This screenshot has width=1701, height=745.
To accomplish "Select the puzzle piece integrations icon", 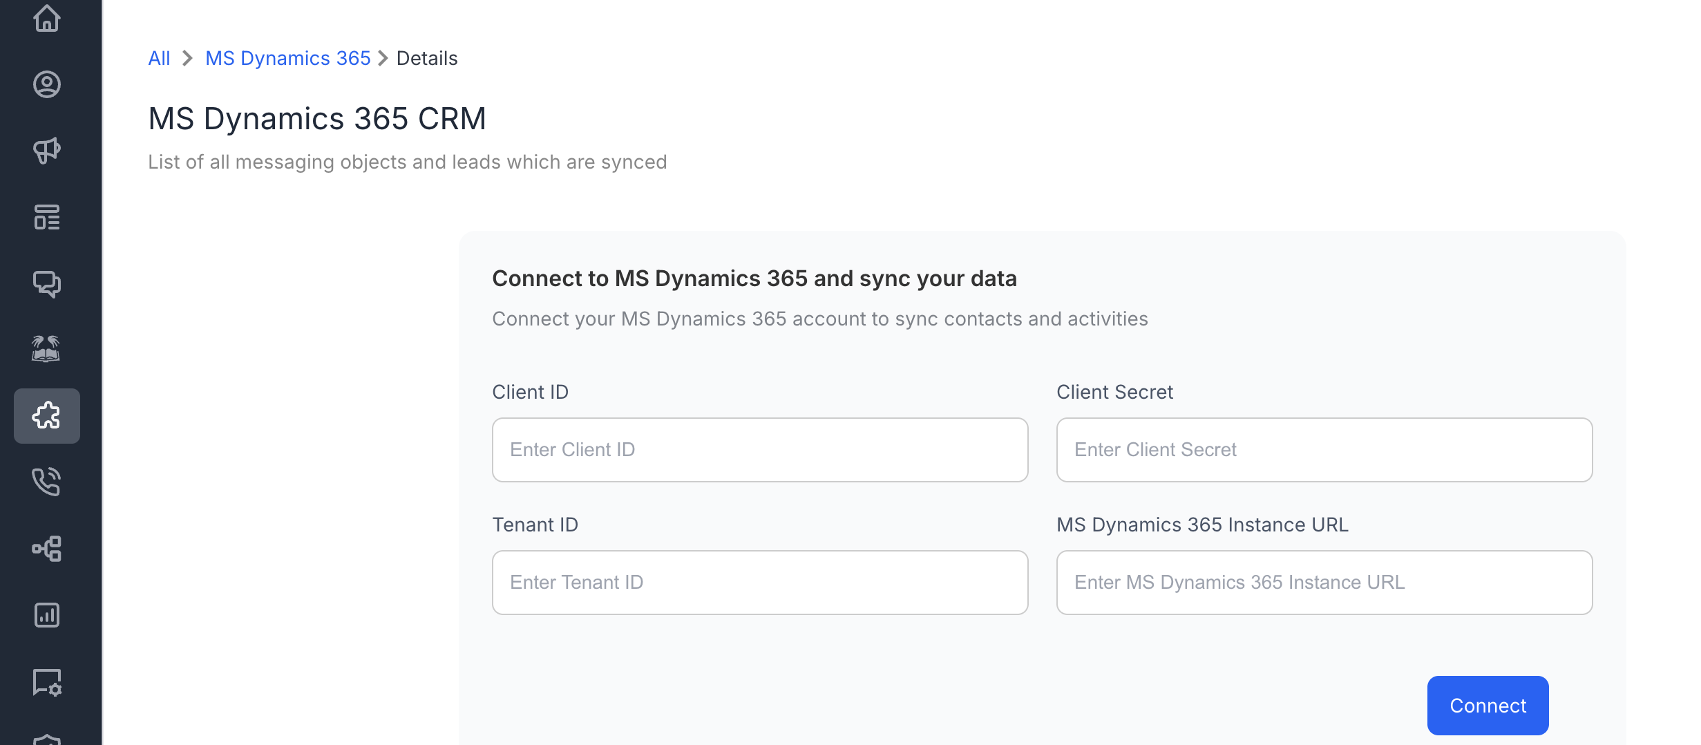I will (47, 416).
